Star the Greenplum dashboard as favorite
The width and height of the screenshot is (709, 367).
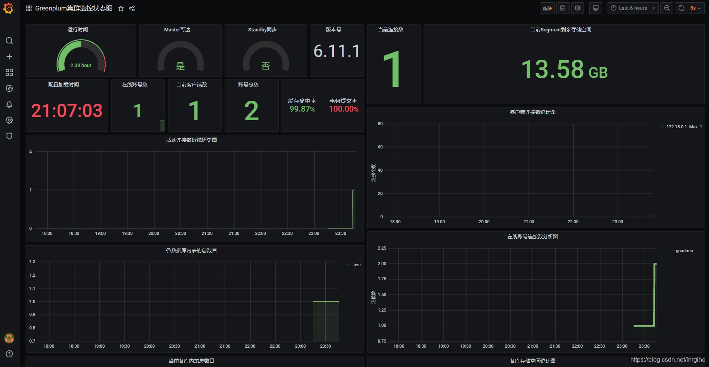pyautogui.click(x=121, y=9)
